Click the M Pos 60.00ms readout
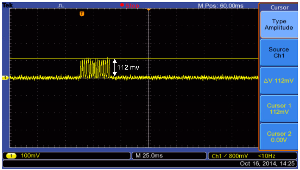Viewport: 300px width, 170px height. click(x=221, y=6)
